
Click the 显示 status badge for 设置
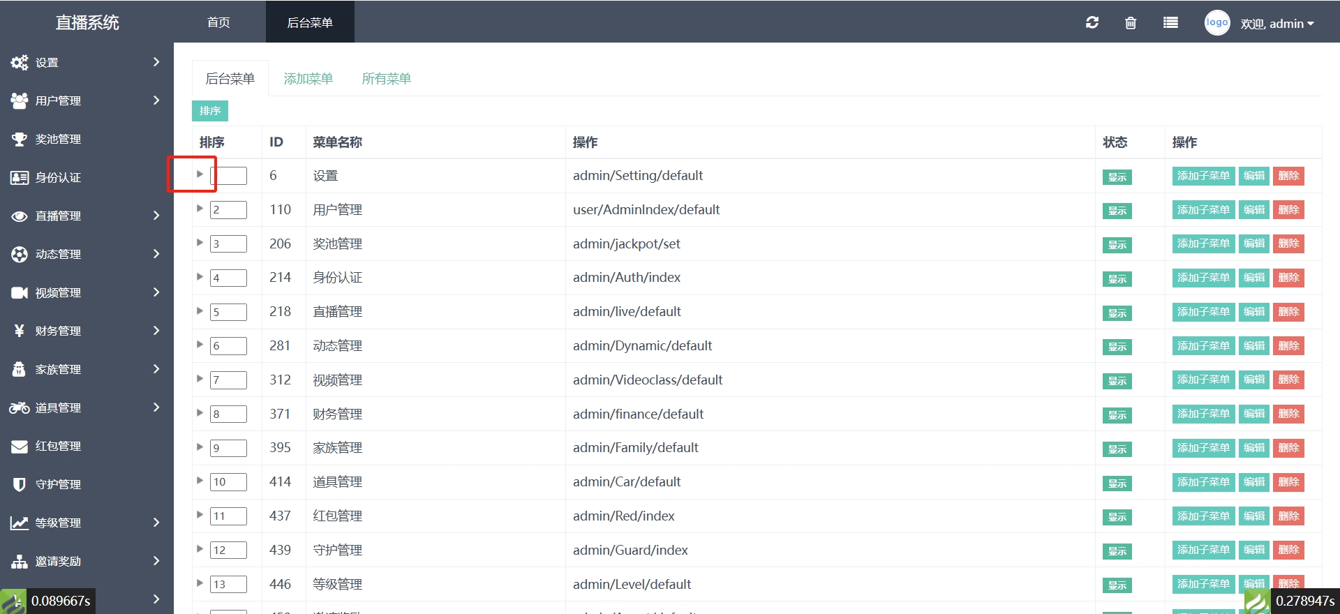point(1117,177)
